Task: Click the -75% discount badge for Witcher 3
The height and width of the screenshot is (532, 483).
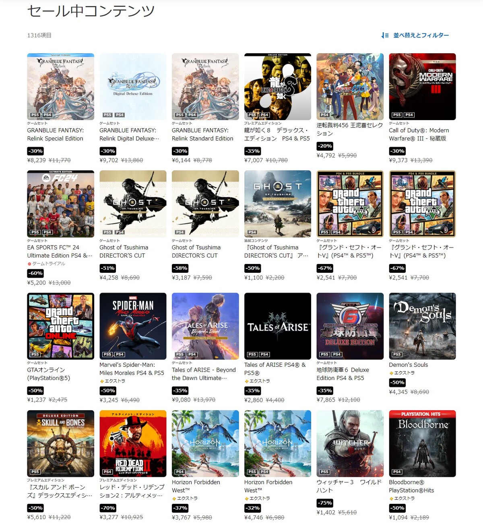Action: point(325,503)
